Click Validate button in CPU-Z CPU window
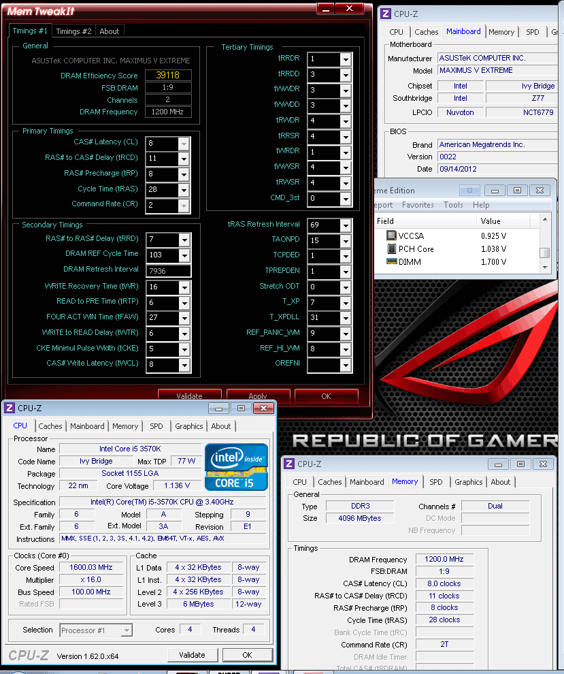This screenshot has width=564, height=674. click(x=192, y=655)
